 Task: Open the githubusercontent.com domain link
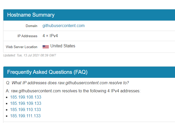(63, 26)
